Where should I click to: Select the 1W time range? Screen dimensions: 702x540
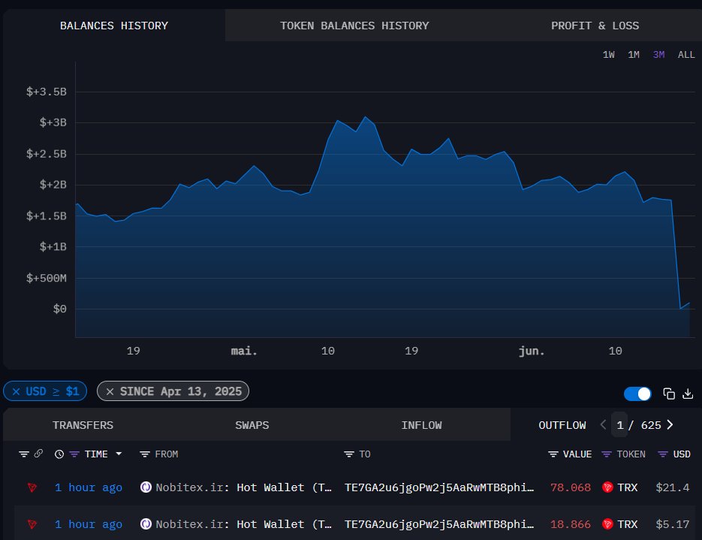coord(608,55)
